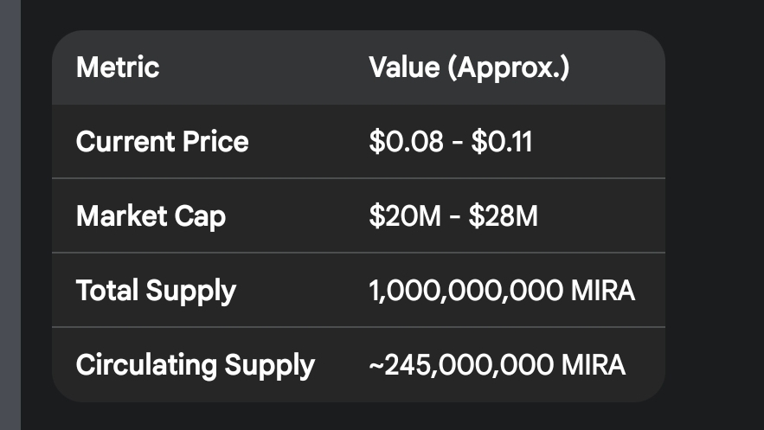Click the word Value in the header
The image size is (764, 430).
point(404,67)
